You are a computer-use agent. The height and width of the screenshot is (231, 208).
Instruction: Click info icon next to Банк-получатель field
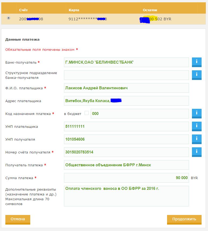click(196, 62)
